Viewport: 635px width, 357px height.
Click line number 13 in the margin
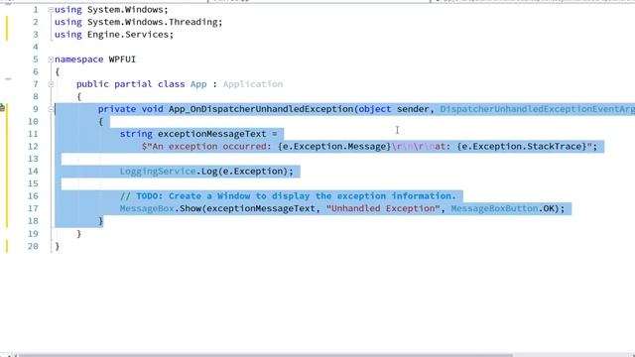coord(33,159)
